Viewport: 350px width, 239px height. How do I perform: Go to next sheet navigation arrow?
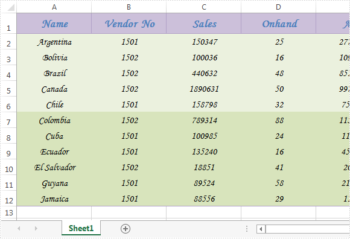click(36, 229)
